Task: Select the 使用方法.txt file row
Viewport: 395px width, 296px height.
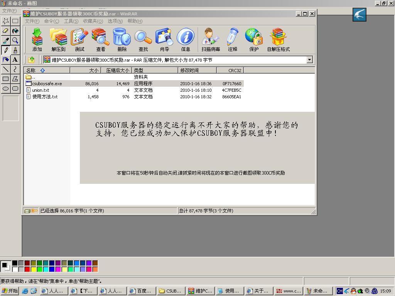Action: [x=134, y=97]
